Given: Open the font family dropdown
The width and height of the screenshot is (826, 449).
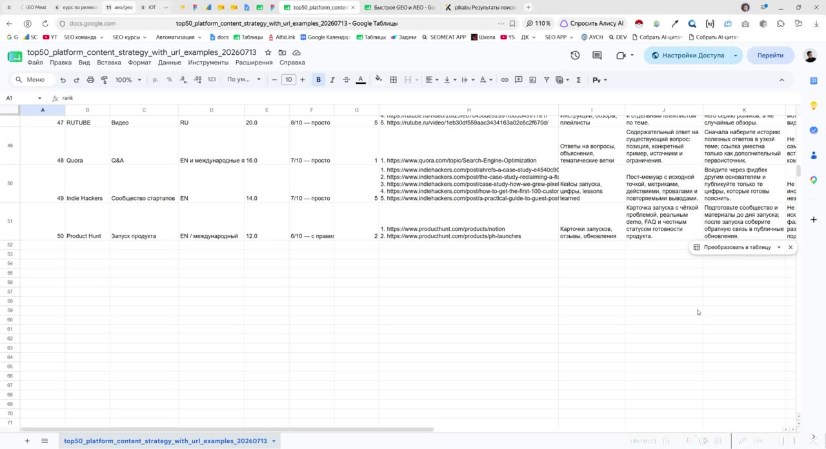Looking at the screenshot, I should coord(244,80).
